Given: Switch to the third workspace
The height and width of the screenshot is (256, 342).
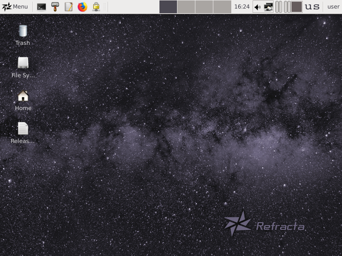Looking at the screenshot, I should pyautogui.click(x=204, y=7).
